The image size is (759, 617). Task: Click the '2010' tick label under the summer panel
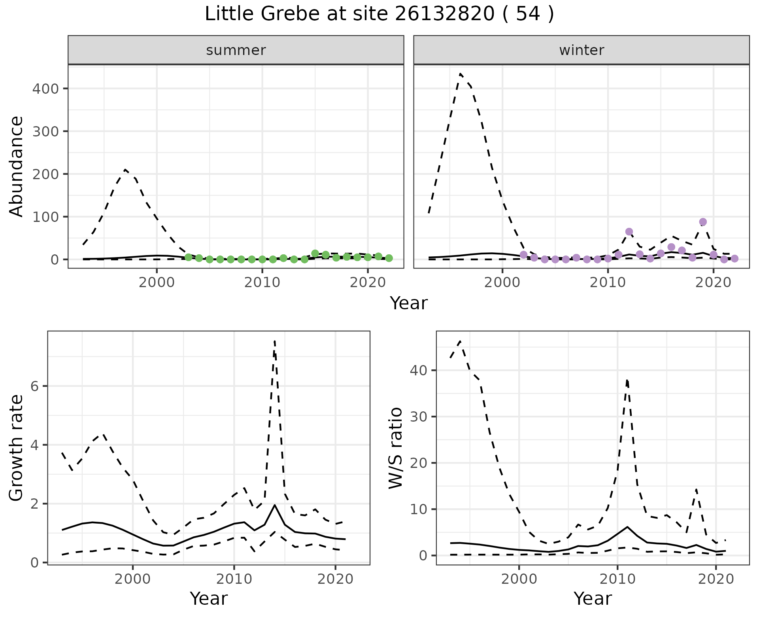(262, 282)
